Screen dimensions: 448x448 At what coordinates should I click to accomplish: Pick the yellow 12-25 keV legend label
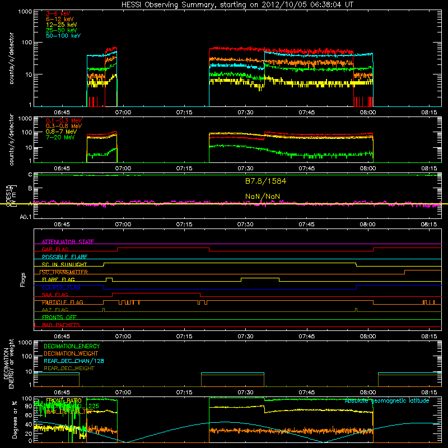[61, 25]
